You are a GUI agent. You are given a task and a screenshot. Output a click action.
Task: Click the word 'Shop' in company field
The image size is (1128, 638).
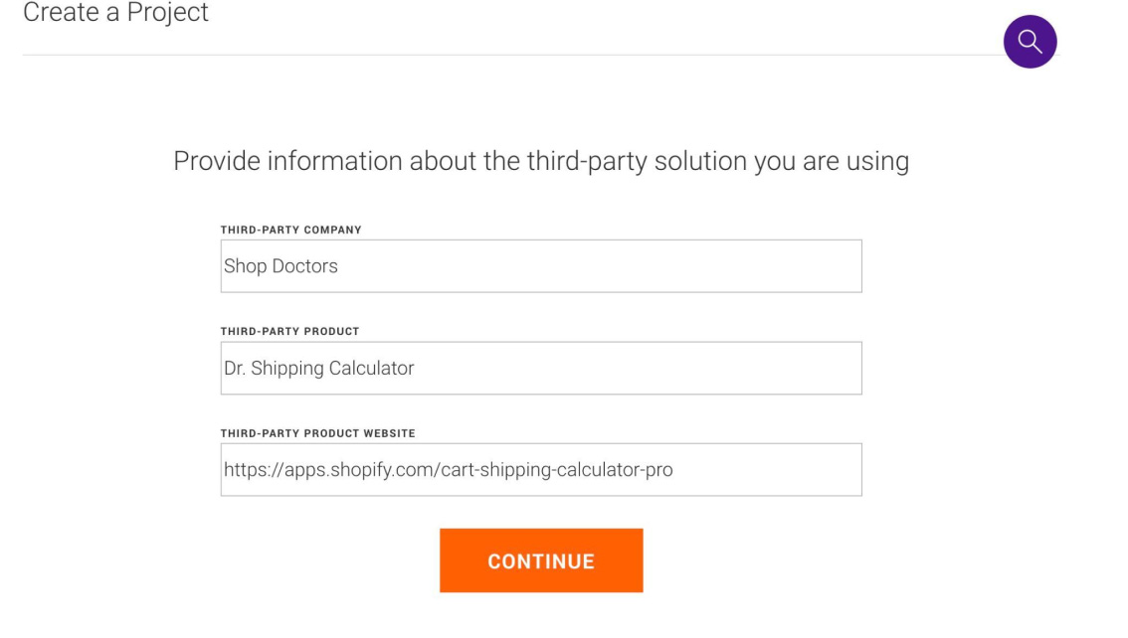246,266
